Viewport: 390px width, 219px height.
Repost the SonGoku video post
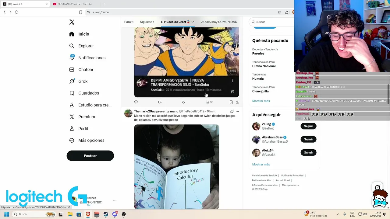(x=160, y=102)
